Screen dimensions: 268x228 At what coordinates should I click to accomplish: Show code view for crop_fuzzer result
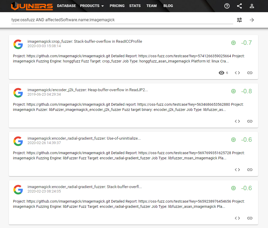click(237, 73)
